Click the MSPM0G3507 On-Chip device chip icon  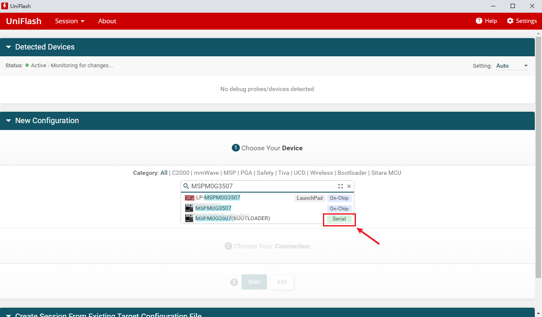click(x=189, y=208)
